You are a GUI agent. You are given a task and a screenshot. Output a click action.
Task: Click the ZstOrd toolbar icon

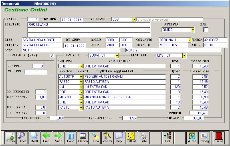(131, 137)
